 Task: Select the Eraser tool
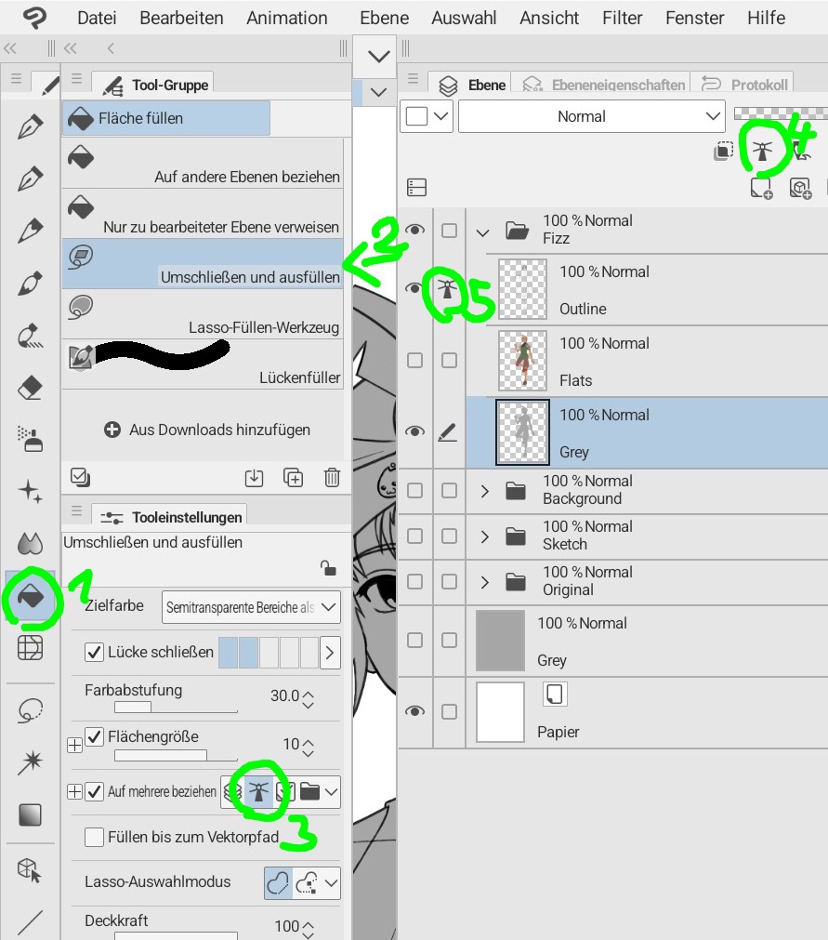click(x=30, y=388)
